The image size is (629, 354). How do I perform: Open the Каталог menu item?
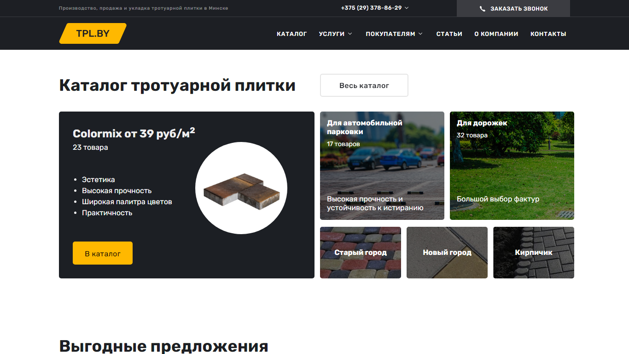pos(292,34)
